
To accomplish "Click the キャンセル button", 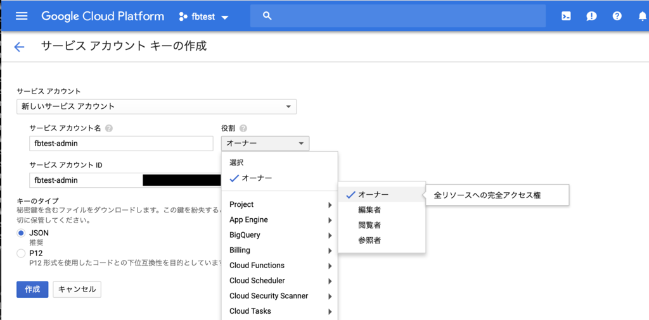I will tap(77, 289).
